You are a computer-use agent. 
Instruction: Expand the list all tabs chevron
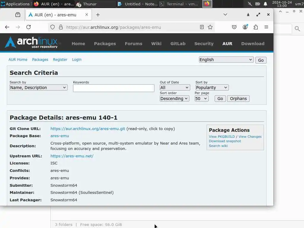(x=225, y=15)
